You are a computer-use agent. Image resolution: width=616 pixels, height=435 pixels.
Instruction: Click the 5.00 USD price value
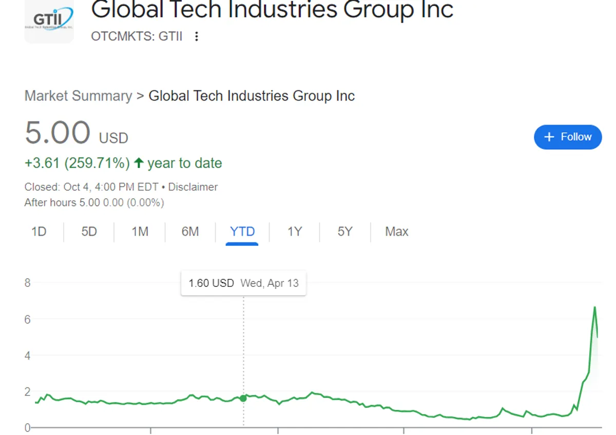coord(57,133)
